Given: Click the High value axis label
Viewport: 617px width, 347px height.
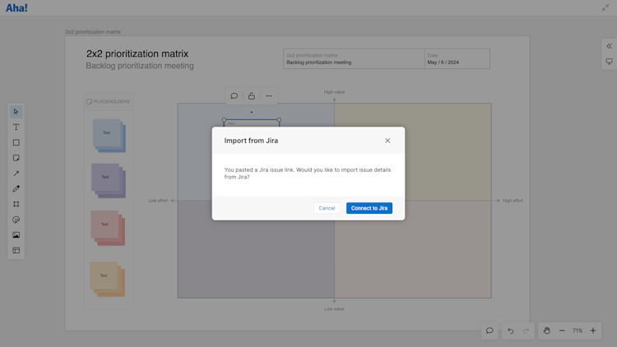Looking at the screenshot, I should point(334,92).
